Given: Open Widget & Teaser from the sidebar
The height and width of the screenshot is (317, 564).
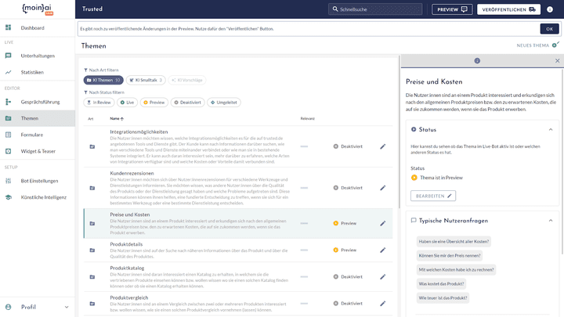Looking at the screenshot, I should click(38, 149).
